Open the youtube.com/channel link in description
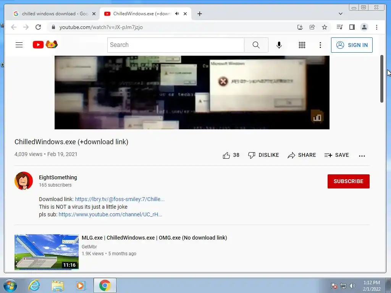Screen dimensions: 391x293 [x=110, y=214]
